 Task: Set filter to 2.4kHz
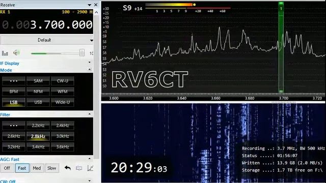pos(62,126)
